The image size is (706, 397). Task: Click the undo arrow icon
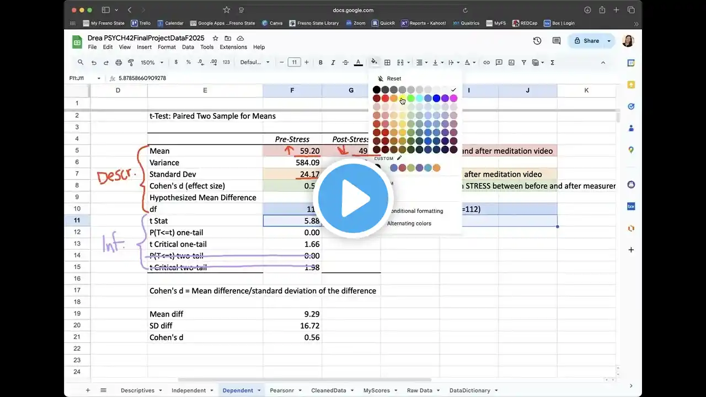pos(94,62)
